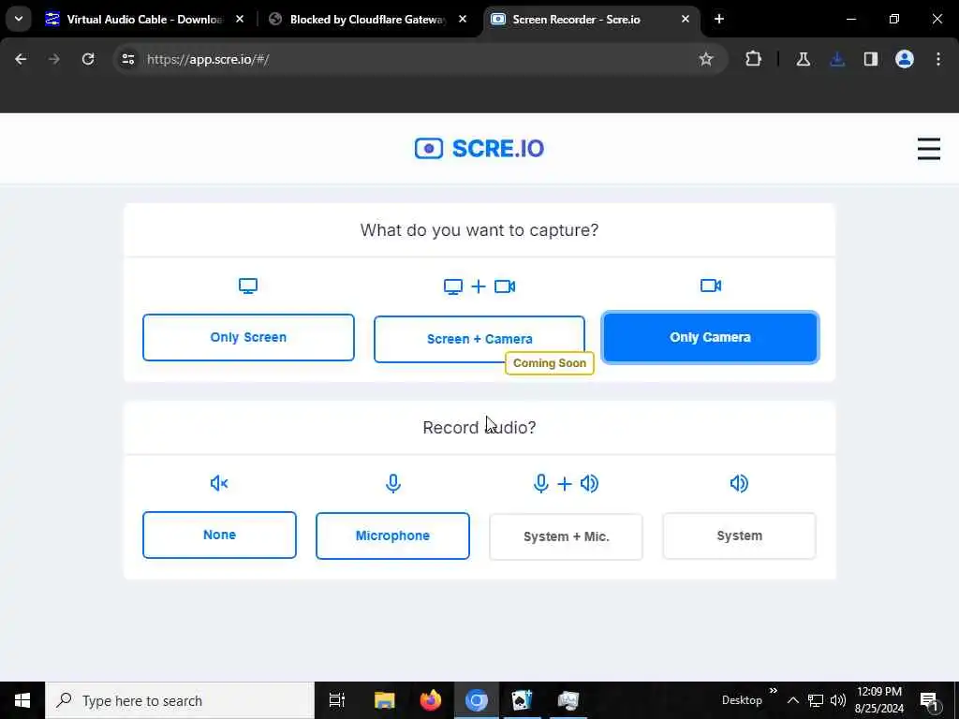The width and height of the screenshot is (959, 719).
Task: Click the microphone icon above Microphone
Action: coord(393,484)
